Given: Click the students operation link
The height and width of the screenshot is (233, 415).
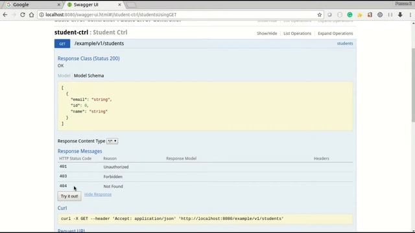Looking at the screenshot, I should point(345,43).
